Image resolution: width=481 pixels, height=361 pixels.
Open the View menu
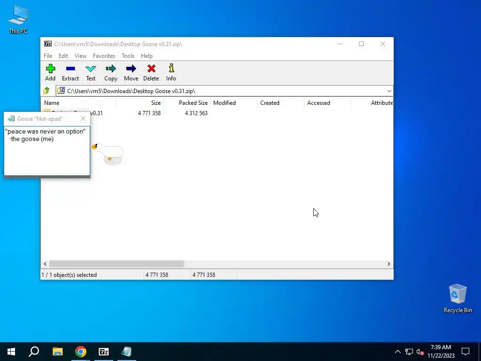pos(80,56)
